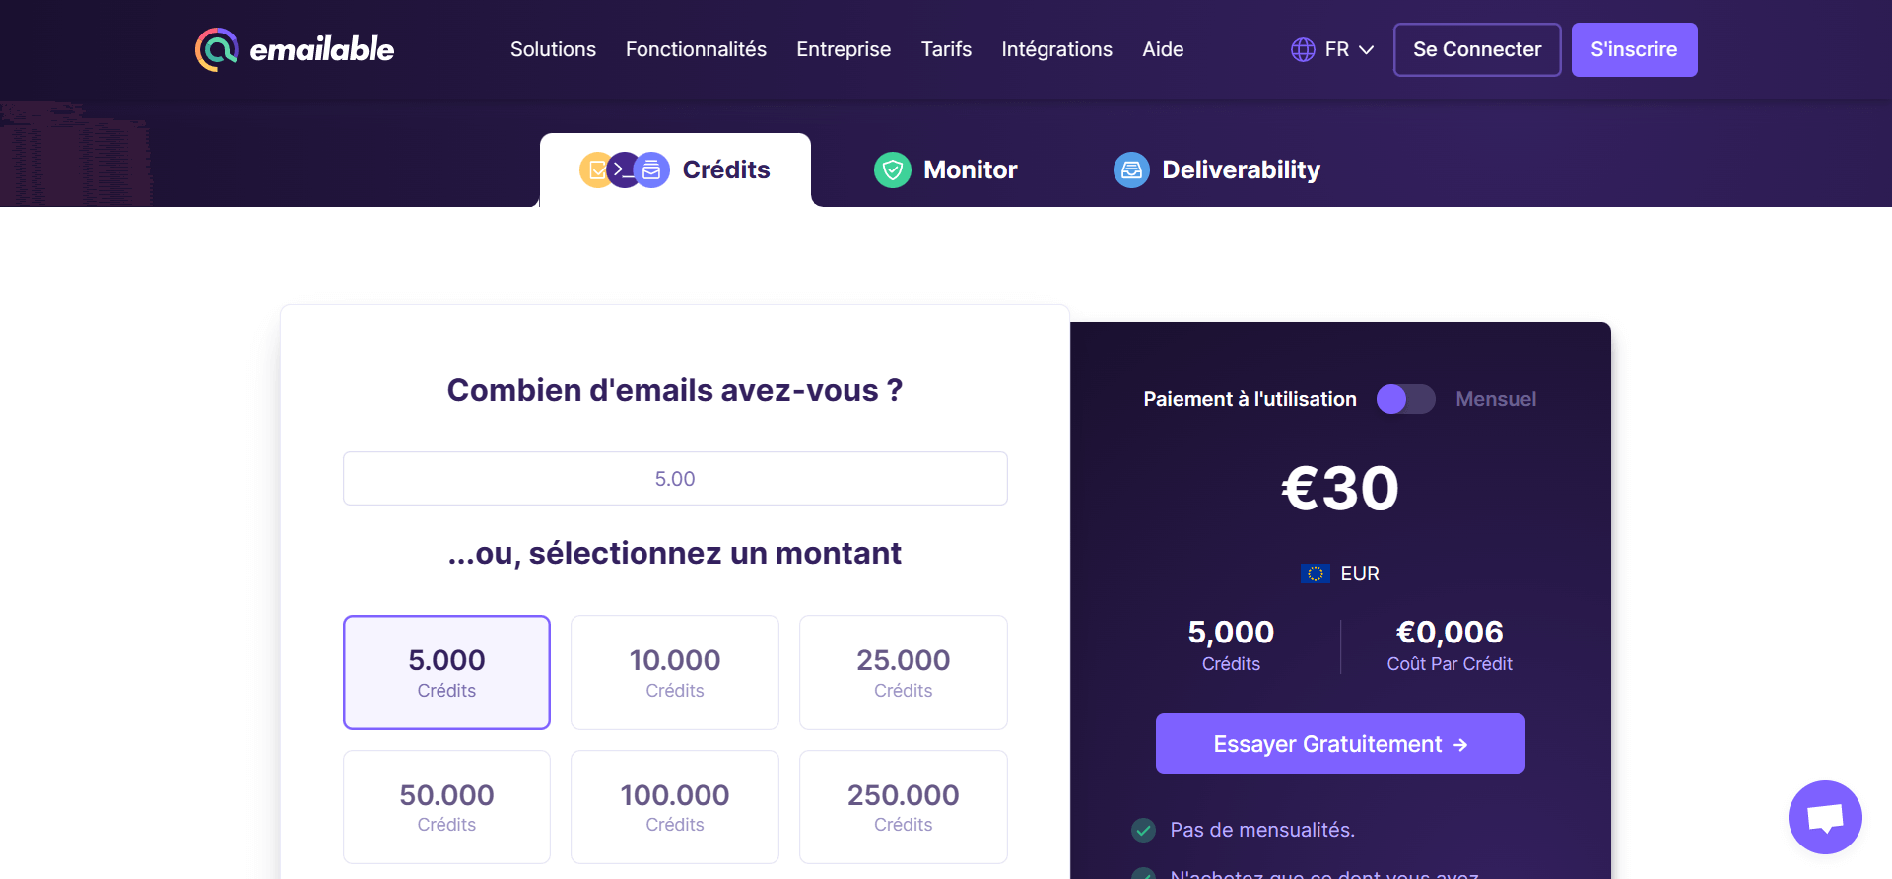Select the 10.000 Crédits option

[675, 672]
